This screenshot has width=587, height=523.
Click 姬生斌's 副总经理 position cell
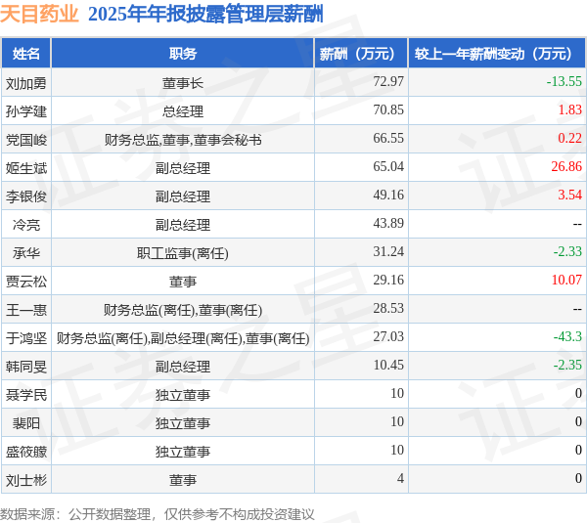point(183,167)
